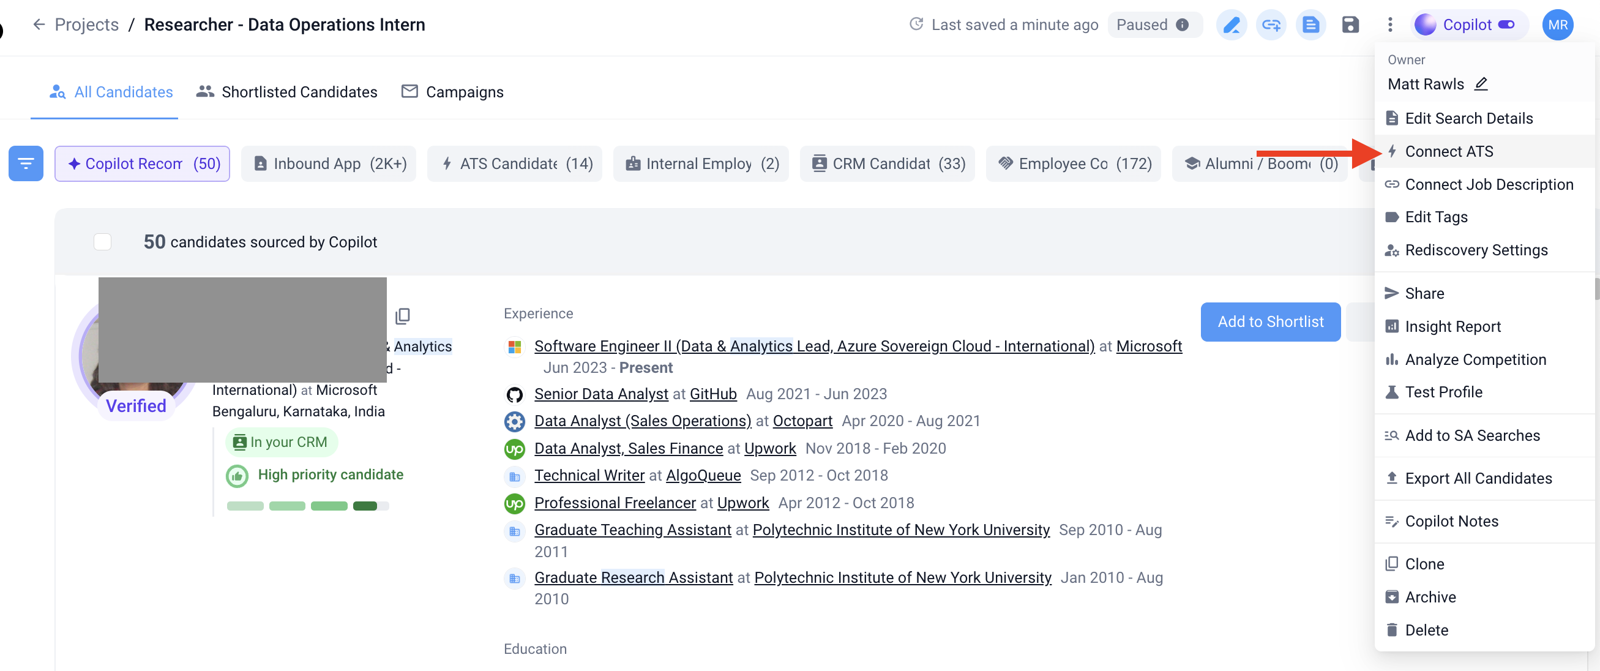The width and height of the screenshot is (1600, 671).
Task: Open Professional Freelancer role link
Action: point(615,503)
